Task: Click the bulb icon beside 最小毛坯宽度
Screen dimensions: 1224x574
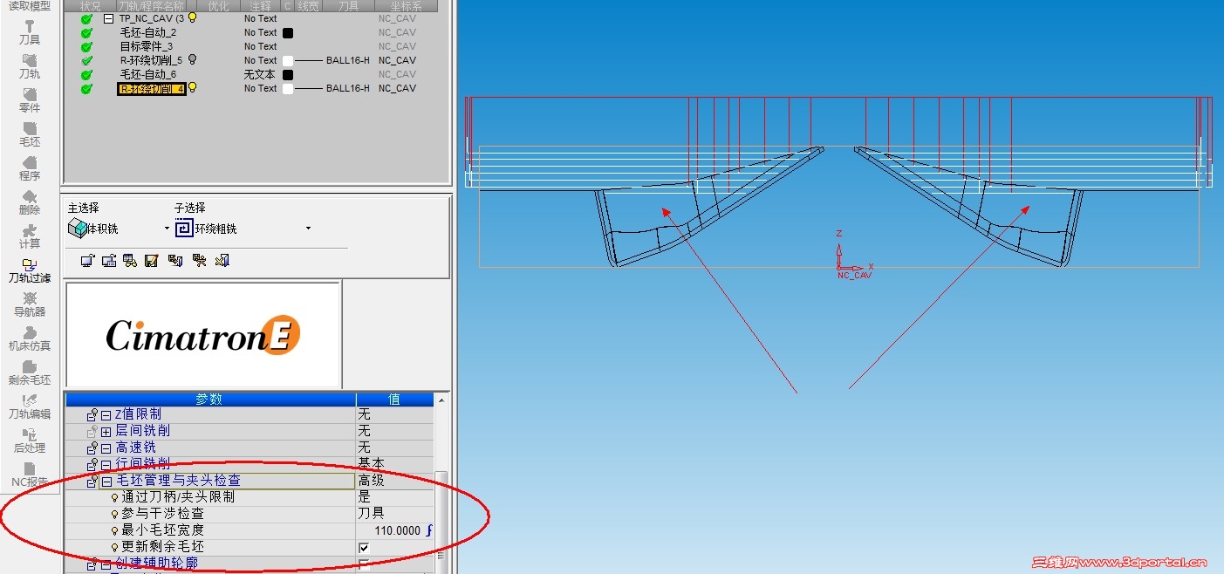Action: 114,530
